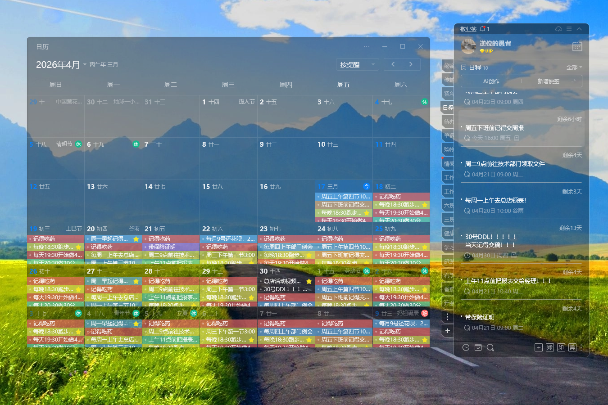Viewport: 608px width, 405px height.
Task: Open the calendar icon beside the username
Action: pos(577,46)
